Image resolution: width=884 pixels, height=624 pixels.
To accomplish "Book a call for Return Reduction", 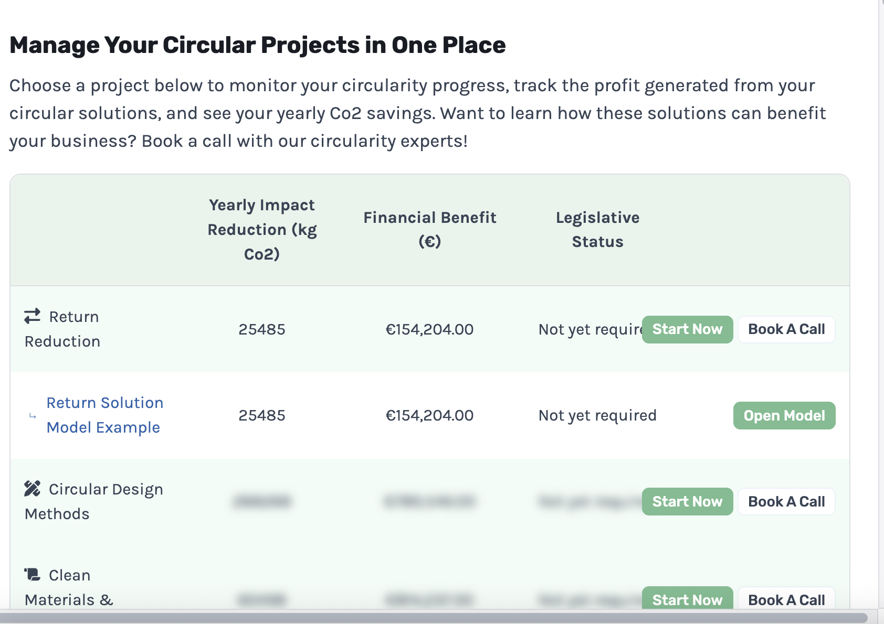I will (x=786, y=329).
